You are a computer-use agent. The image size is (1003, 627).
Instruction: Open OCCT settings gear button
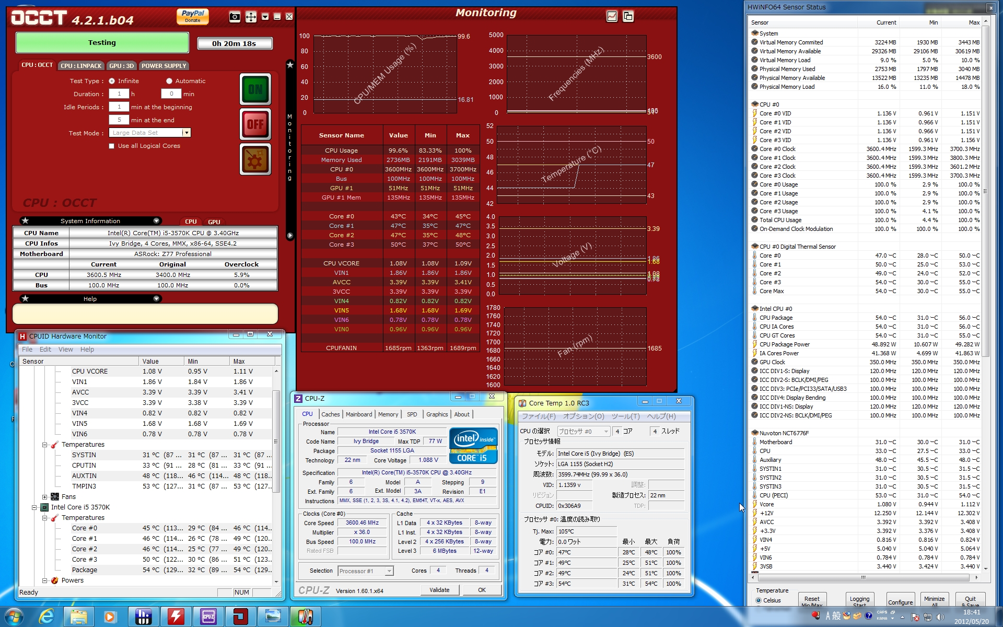click(255, 159)
